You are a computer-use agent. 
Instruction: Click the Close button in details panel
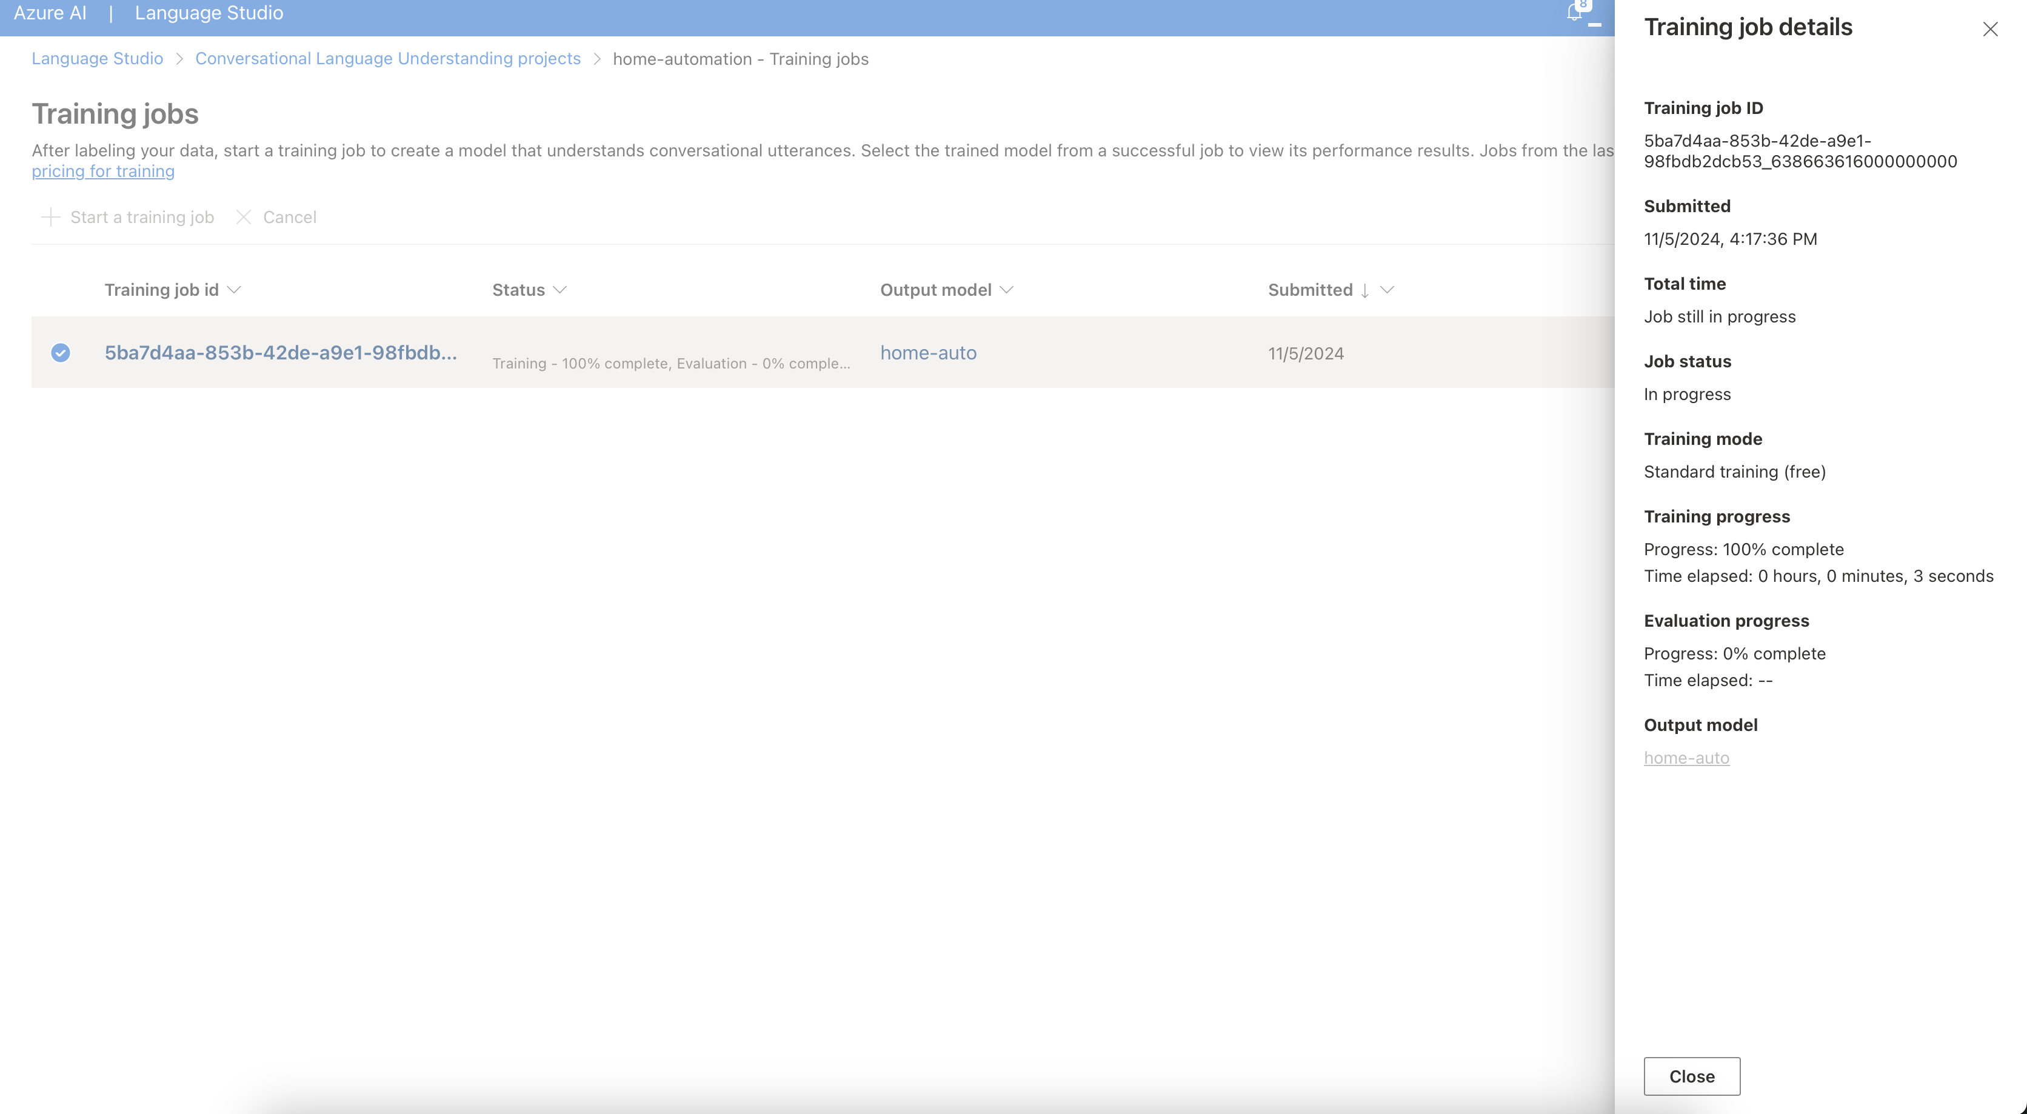click(x=1692, y=1076)
